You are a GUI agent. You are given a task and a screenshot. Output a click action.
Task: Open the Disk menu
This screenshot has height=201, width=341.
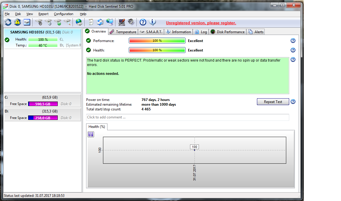coord(18,14)
